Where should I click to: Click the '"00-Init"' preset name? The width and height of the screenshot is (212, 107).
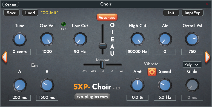pyautogui.click(x=50, y=13)
